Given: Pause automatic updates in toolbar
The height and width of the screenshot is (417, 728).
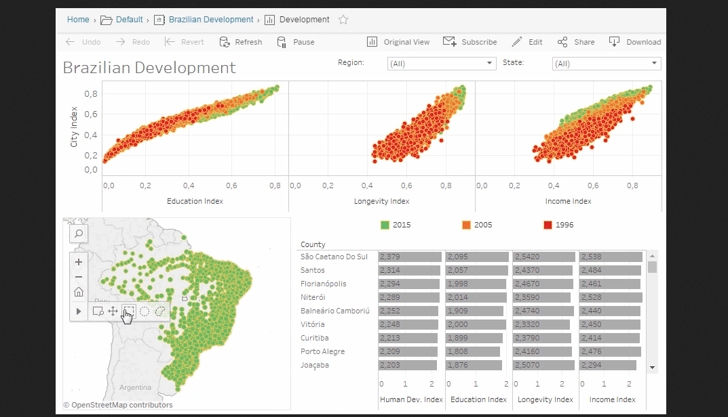Looking at the screenshot, I should (x=296, y=42).
